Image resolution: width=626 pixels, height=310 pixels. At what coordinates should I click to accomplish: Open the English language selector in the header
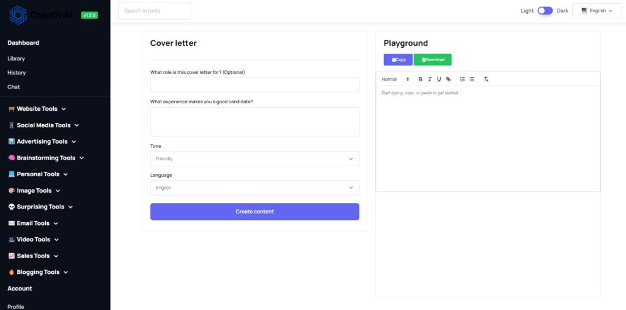click(x=597, y=11)
